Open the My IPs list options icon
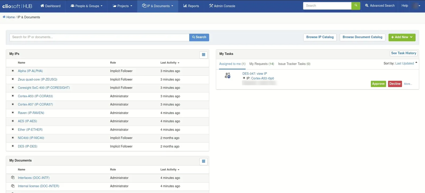 coord(203,55)
